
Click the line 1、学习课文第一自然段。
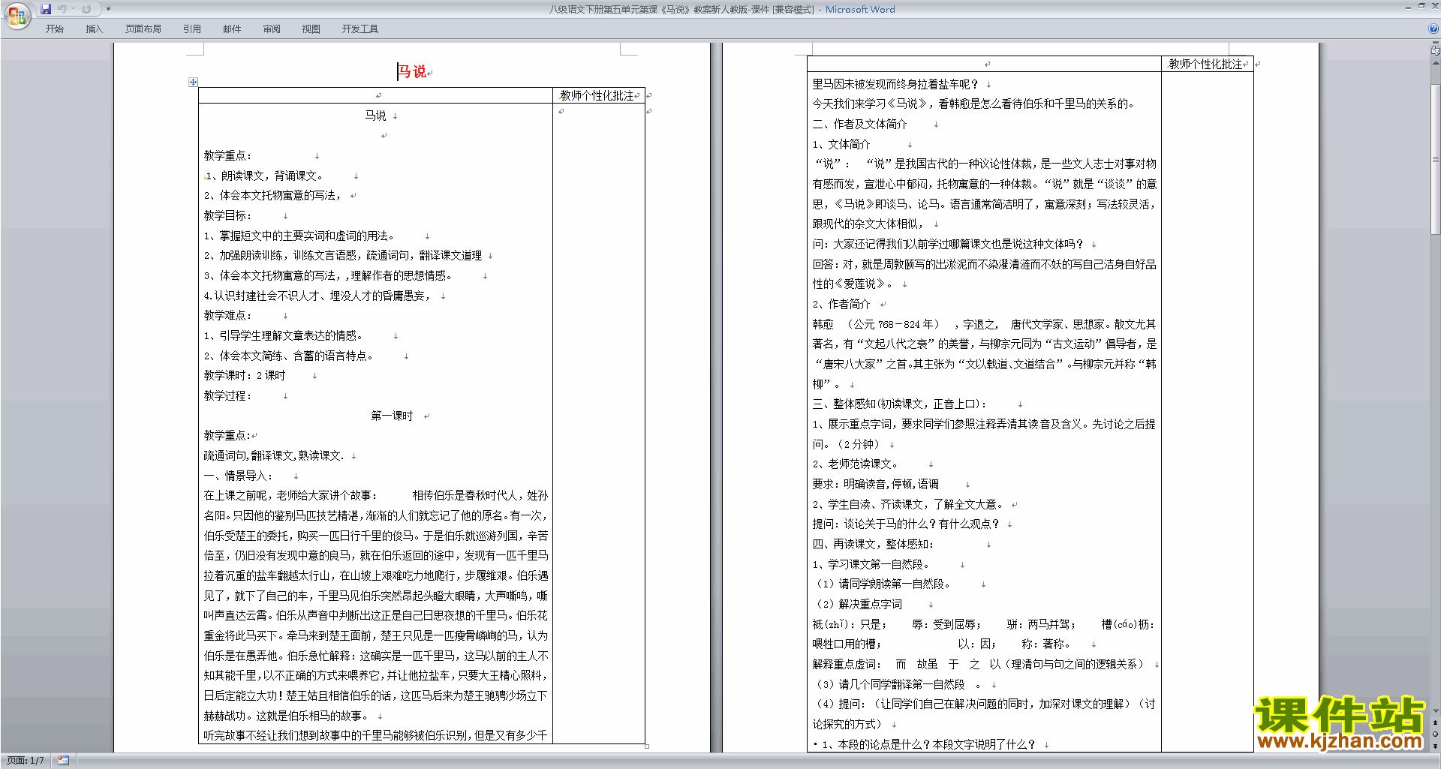(x=871, y=565)
